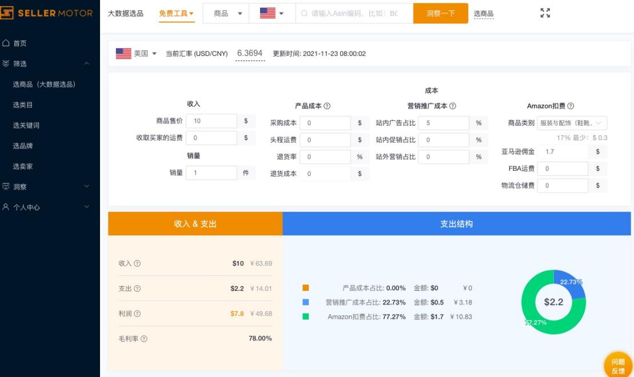The width and height of the screenshot is (634, 377).
Task: Click help icon next to 毛利率
Action: [143, 339]
